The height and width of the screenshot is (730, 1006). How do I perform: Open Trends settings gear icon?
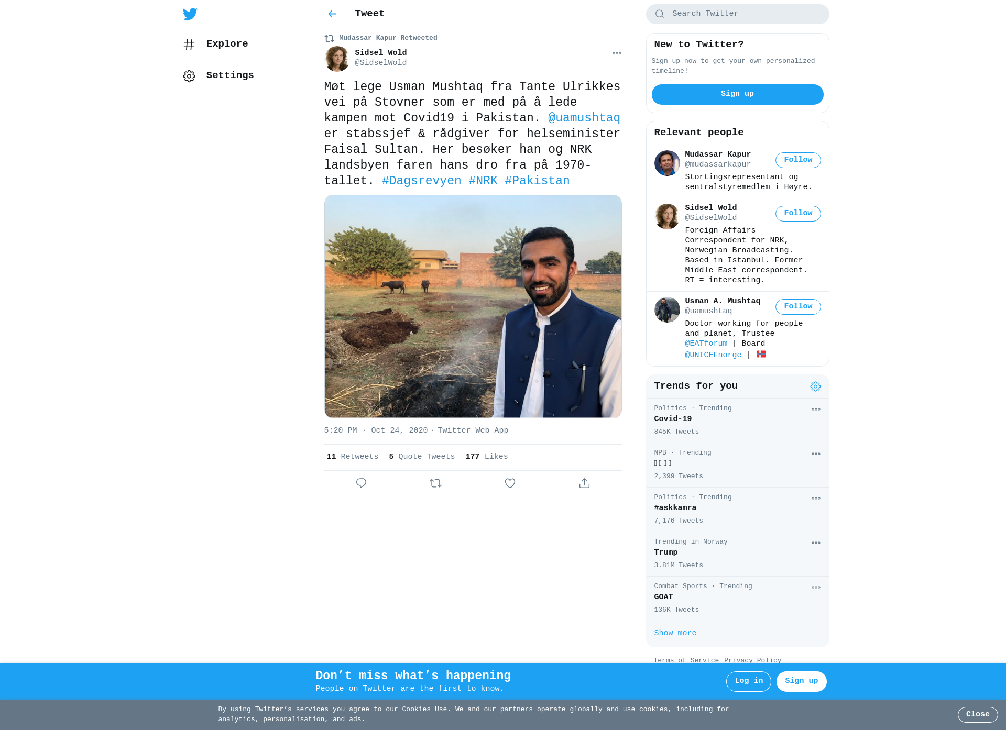(x=815, y=386)
